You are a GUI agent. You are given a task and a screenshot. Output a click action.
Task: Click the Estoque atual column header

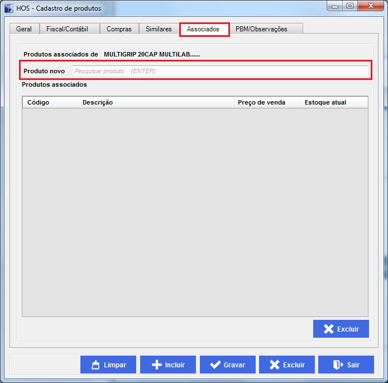point(333,102)
